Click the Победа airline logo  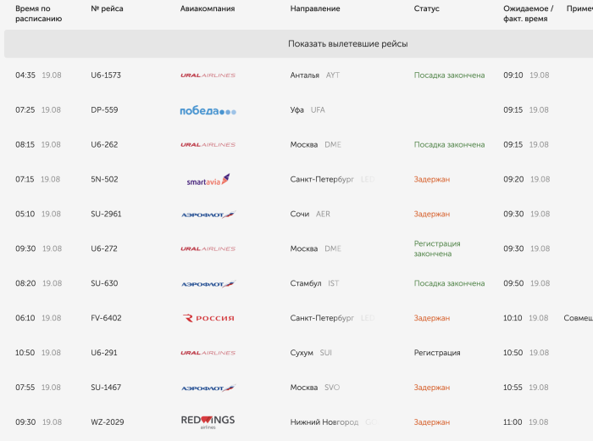(208, 110)
